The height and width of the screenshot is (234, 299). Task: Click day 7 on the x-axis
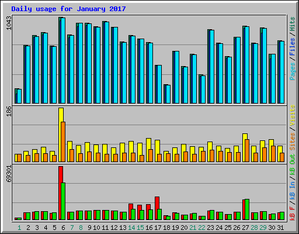pos(72,228)
